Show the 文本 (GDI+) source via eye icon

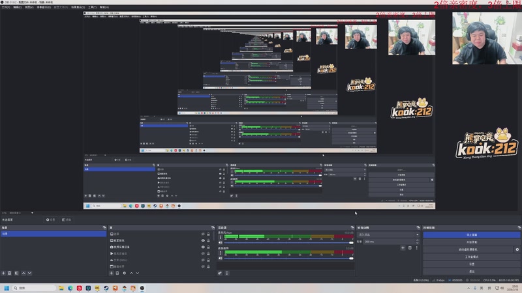203,260
